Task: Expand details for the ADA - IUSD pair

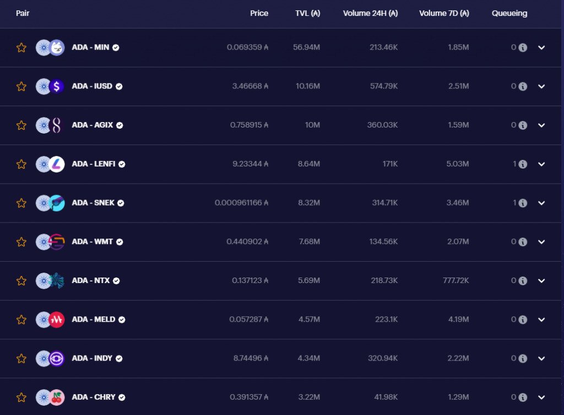Action: (x=541, y=86)
